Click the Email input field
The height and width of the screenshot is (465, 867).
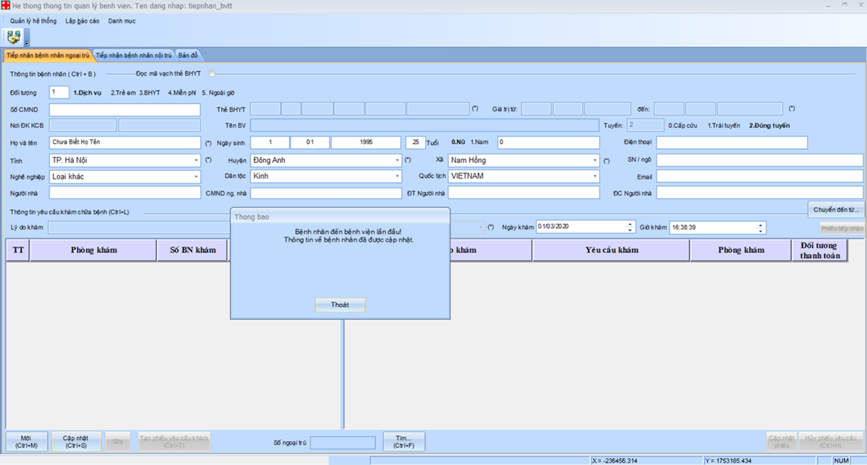pos(759,177)
